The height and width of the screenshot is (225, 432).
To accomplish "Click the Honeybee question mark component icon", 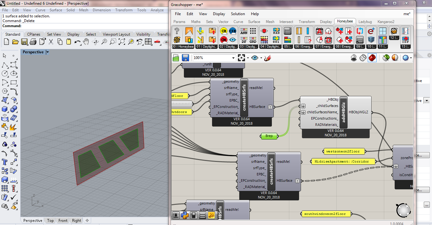I will 177,31.
